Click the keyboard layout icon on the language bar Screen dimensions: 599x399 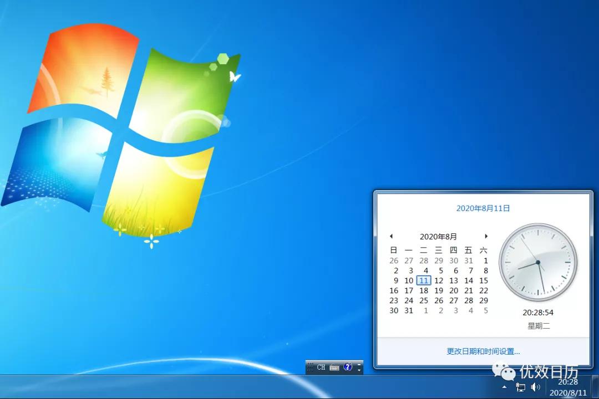point(333,367)
